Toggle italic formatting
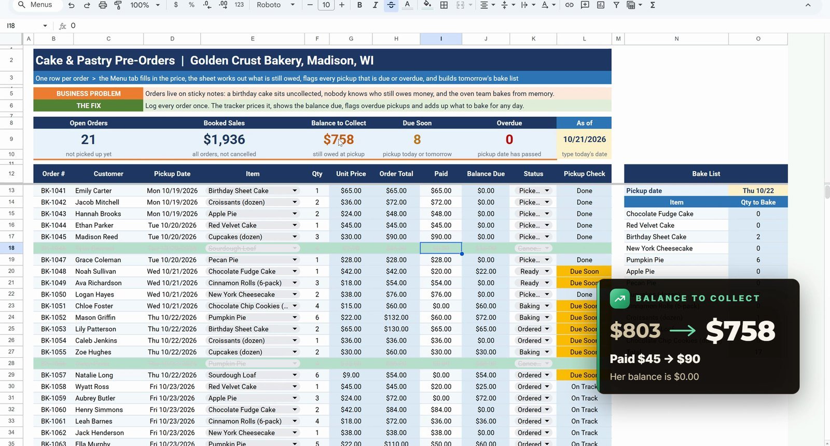830x446 pixels. click(x=375, y=5)
